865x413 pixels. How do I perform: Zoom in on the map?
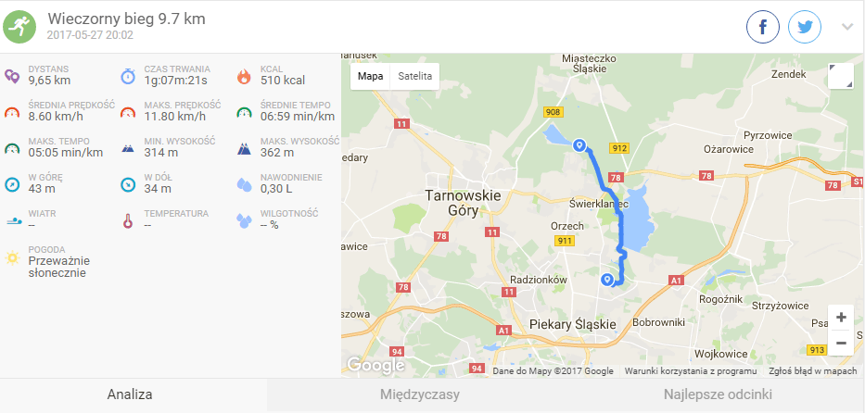click(x=841, y=318)
